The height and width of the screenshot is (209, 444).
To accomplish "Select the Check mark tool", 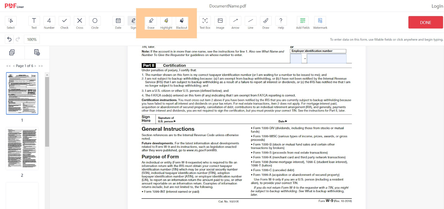I will 64,23.
